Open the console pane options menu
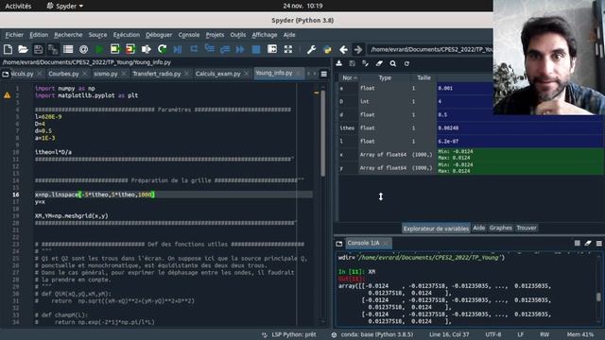The height and width of the screenshot is (340, 605). pyautogui.click(x=598, y=244)
